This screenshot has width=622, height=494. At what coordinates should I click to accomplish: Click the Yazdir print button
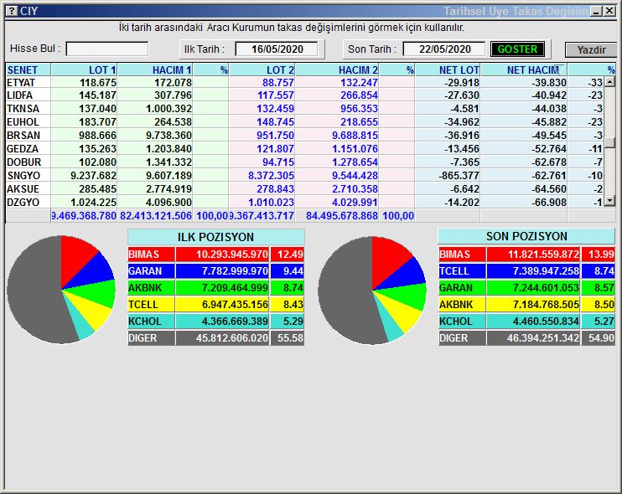[591, 50]
